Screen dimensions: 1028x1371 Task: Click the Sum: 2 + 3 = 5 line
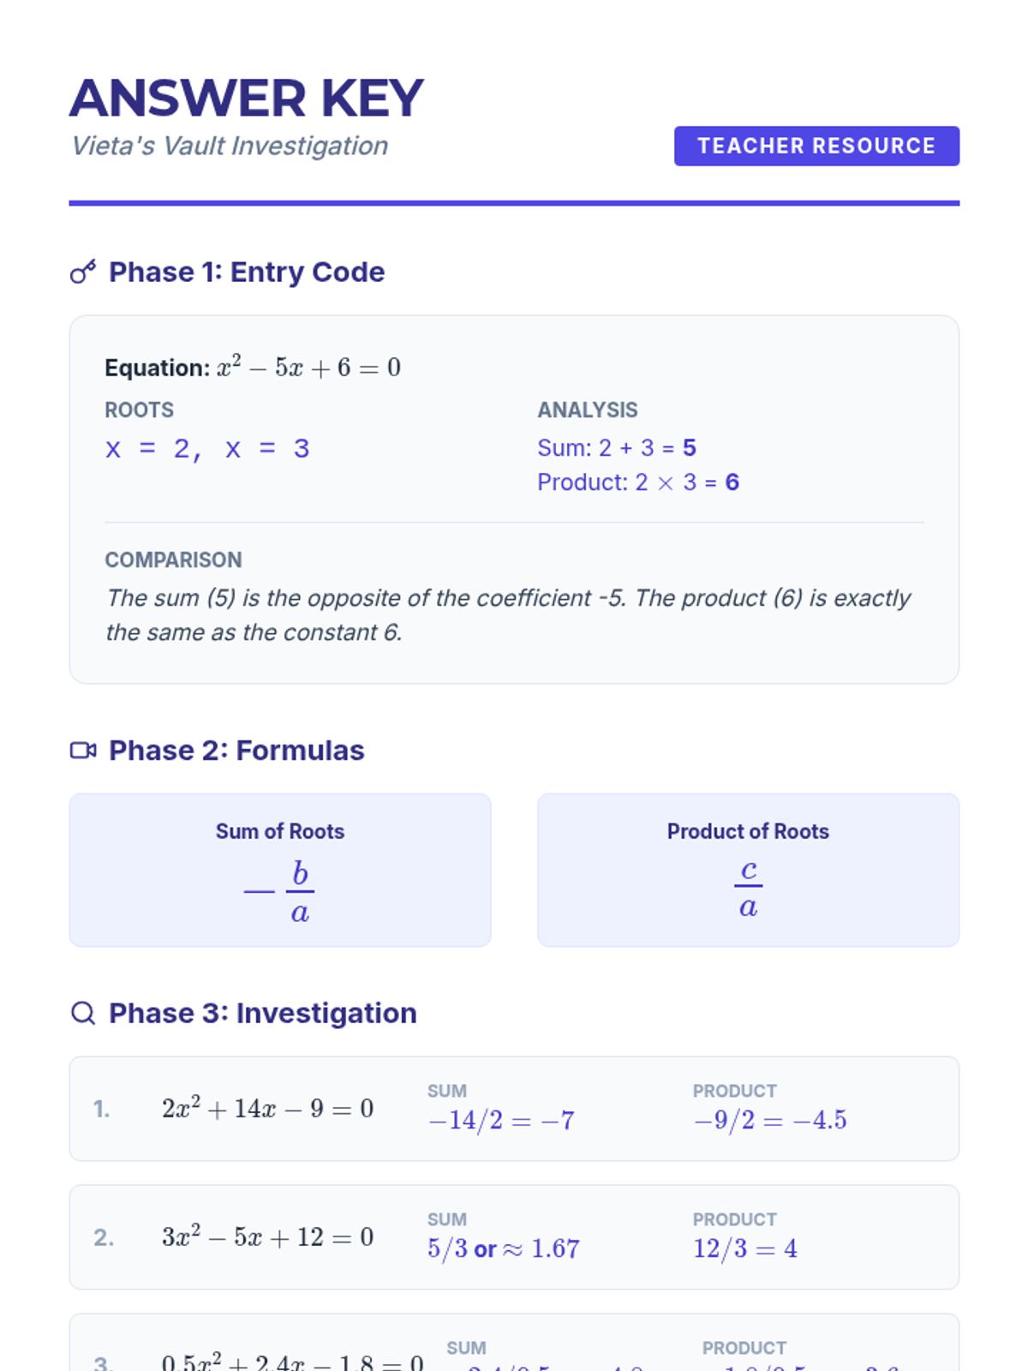[617, 448]
